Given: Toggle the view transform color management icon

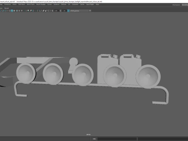Looking at the screenshot, I should pyautogui.click(x=69, y=11).
